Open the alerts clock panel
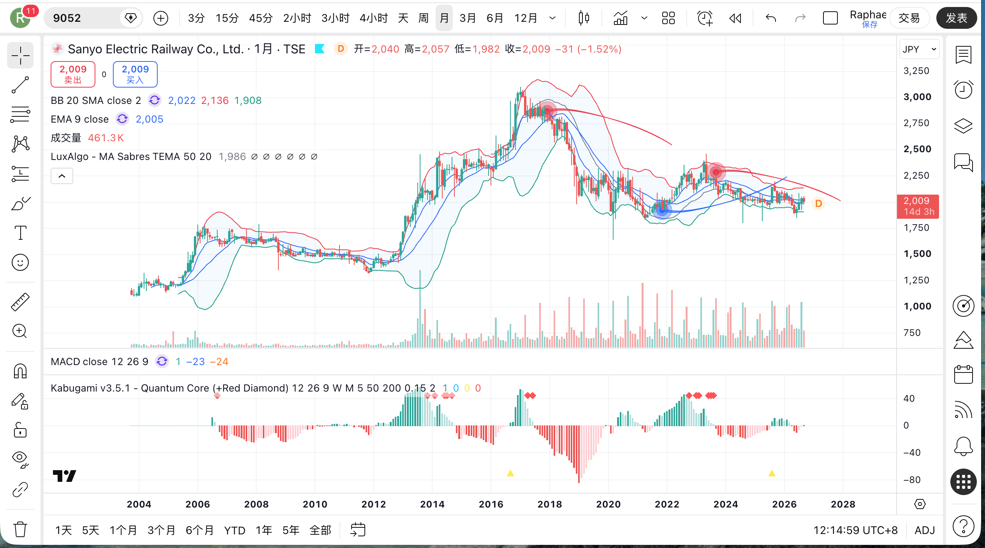This screenshot has width=985, height=548. [963, 90]
